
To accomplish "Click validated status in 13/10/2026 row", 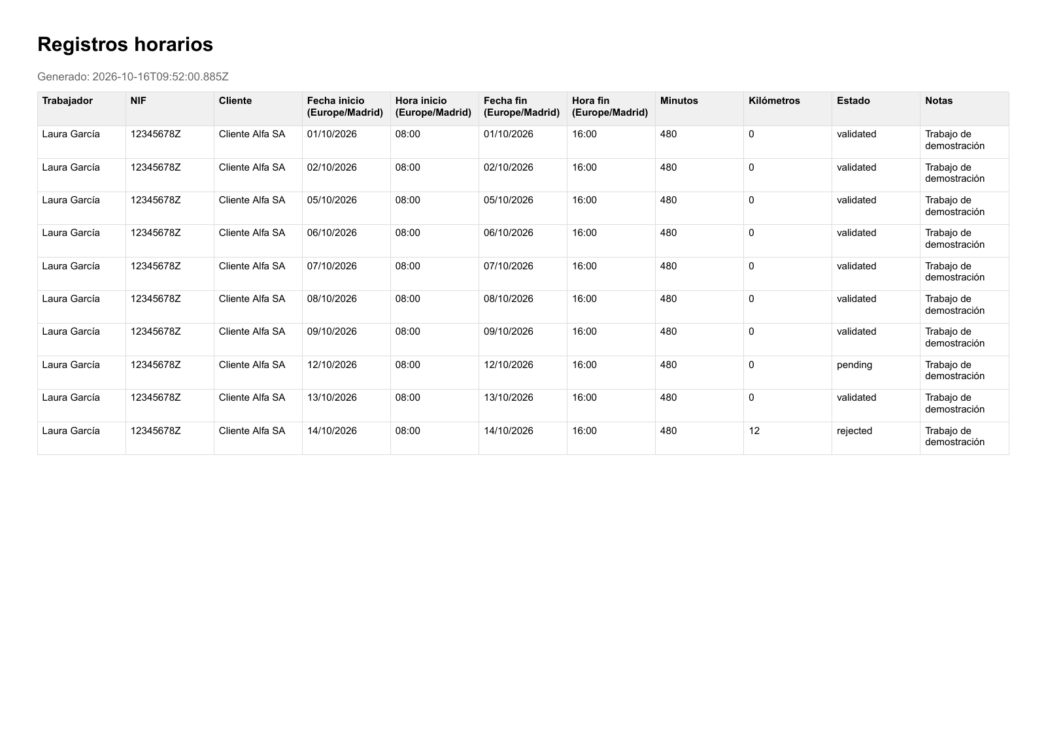I will point(876,405).
